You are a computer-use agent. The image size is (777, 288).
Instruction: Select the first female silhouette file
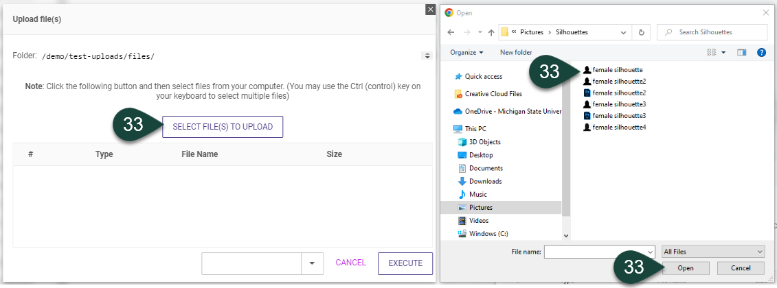click(x=617, y=70)
